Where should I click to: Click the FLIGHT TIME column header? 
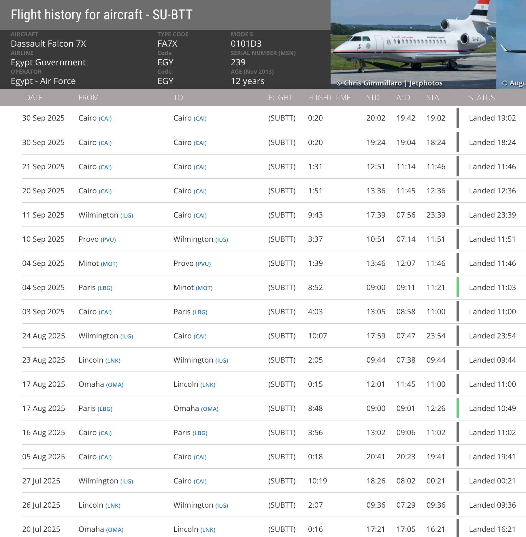coord(329,98)
